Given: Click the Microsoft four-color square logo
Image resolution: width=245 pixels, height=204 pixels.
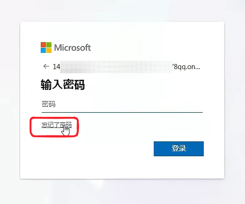Looking at the screenshot, I should (x=46, y=47).
